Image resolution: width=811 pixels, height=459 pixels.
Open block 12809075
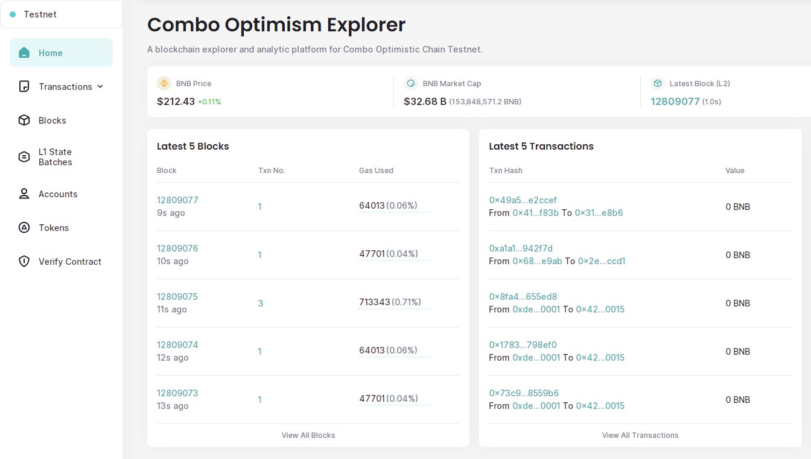pyautogui.click(x=177, y=297)
